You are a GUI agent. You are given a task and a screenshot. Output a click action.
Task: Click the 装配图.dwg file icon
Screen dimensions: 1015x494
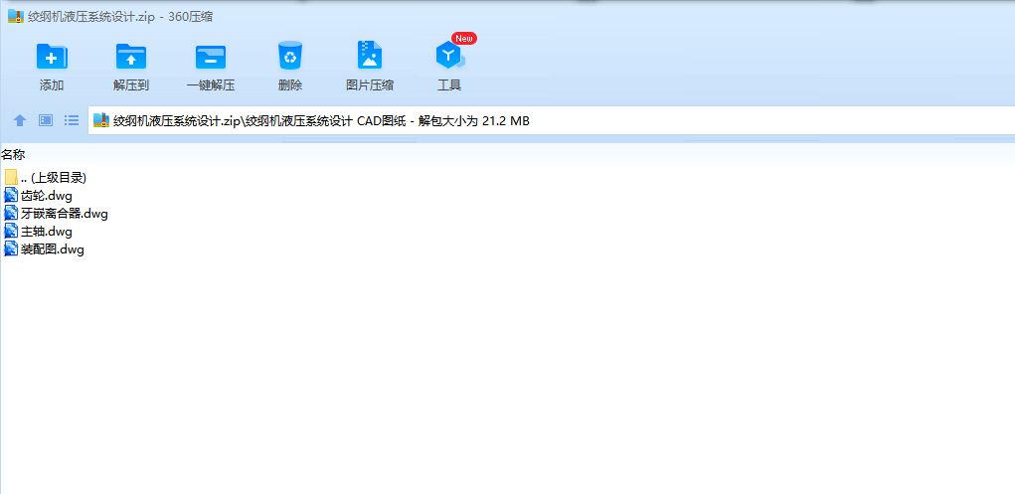click(11, 249)
